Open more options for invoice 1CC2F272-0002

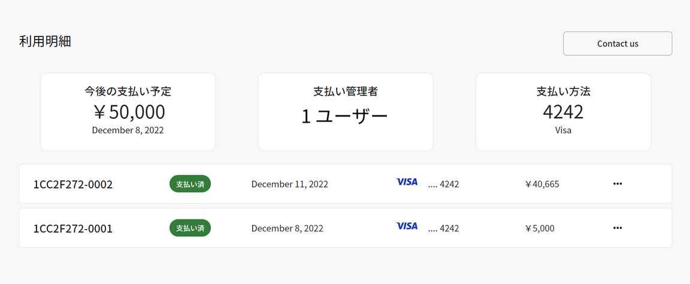click(618, 184)
